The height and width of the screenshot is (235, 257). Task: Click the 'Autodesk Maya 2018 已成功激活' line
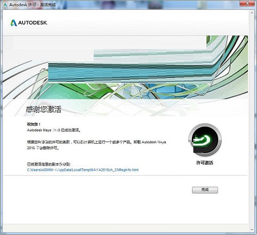pos(54,130)
